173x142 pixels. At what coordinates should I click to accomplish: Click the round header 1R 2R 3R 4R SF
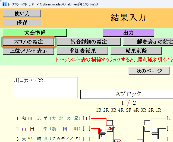click(x=114, y=110)
